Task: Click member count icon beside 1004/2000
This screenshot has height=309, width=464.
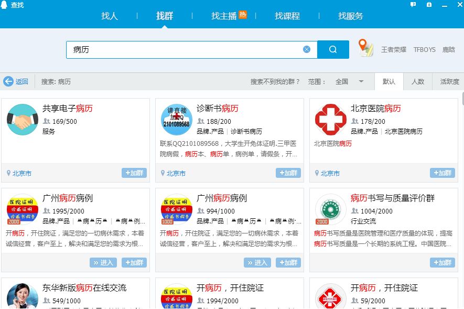Action: coord(355,211)
